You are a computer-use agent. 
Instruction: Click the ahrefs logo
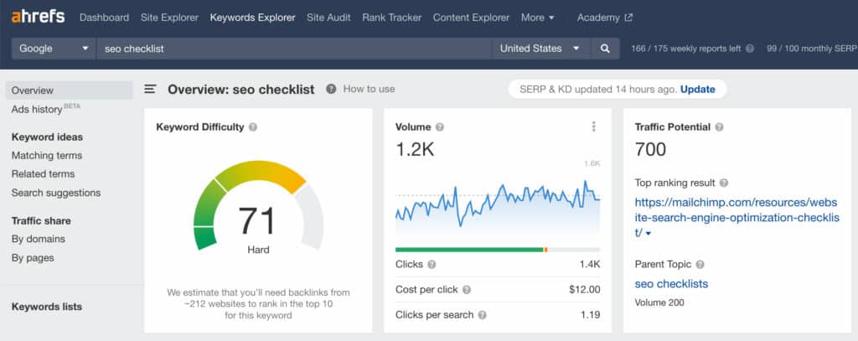38,17
